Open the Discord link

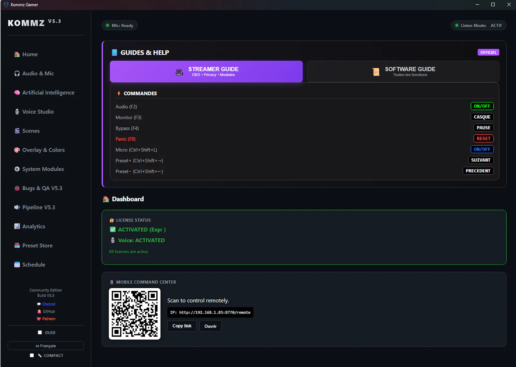49,304
